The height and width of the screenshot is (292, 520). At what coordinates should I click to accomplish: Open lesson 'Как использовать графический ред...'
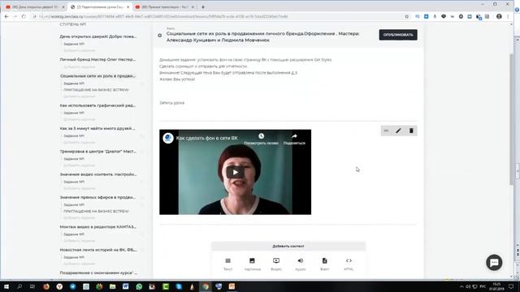tap(97, 105)
